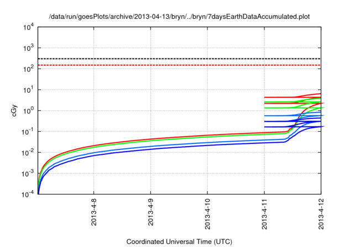This screenshot has width=354, height=247.
Task: Click the 10^1 y-axis tick label
Action: [28, 89]
